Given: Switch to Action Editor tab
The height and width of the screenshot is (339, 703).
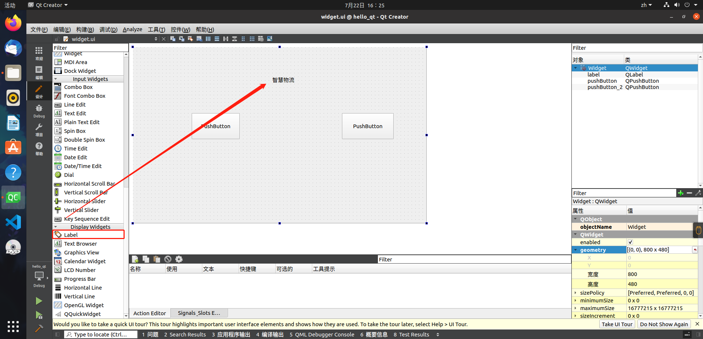Looking at the screenshot, I should [150, 313].
